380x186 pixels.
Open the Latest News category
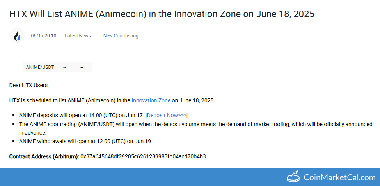point(78,36)
